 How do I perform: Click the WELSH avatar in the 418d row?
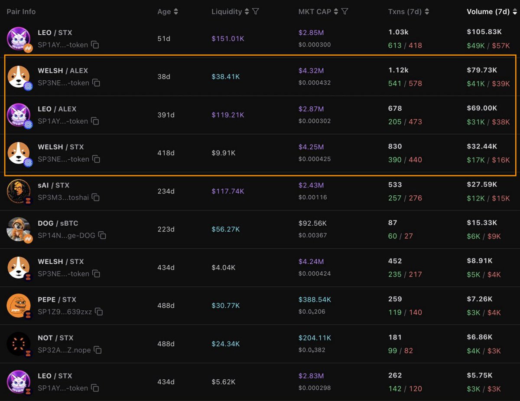pyautogui.click(x=19, y=153)
